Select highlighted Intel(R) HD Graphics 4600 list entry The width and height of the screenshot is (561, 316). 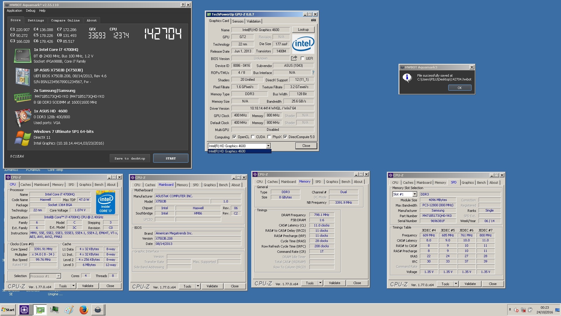click(239, 151)
